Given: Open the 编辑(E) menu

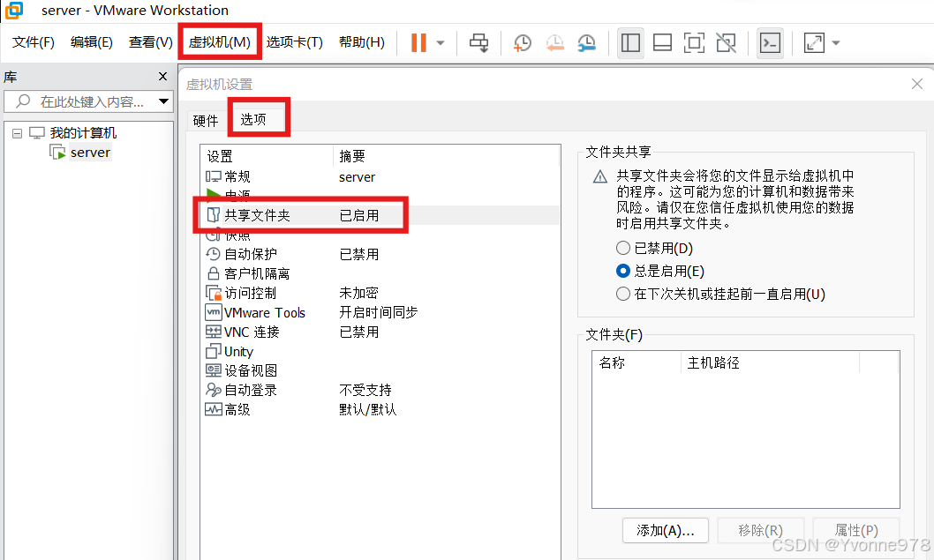Looking at the screenshot, I should tap(91, 42).
